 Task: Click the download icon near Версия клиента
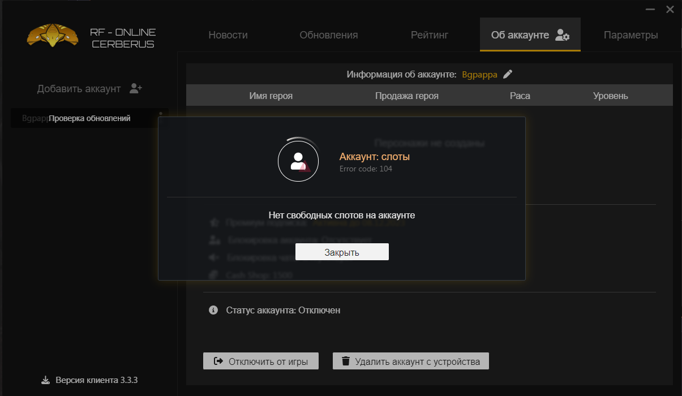(x=46, y=380)
